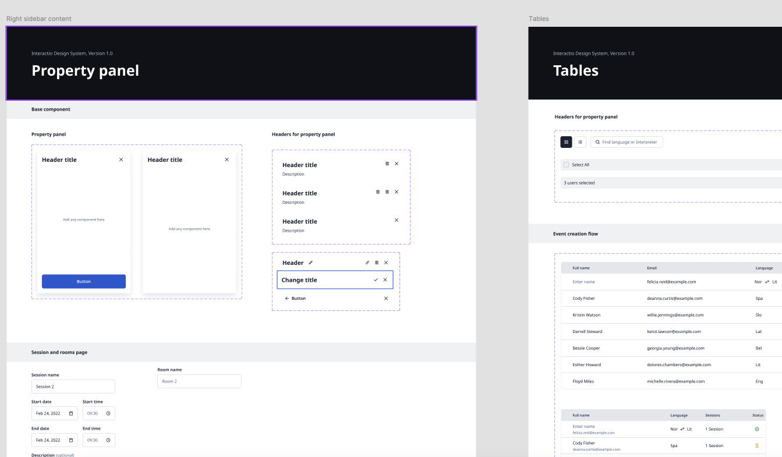Screen dimensions: 782x457
Task: Click the X in the back Button row
Action: pyautogui.click(x=386, y=298)
